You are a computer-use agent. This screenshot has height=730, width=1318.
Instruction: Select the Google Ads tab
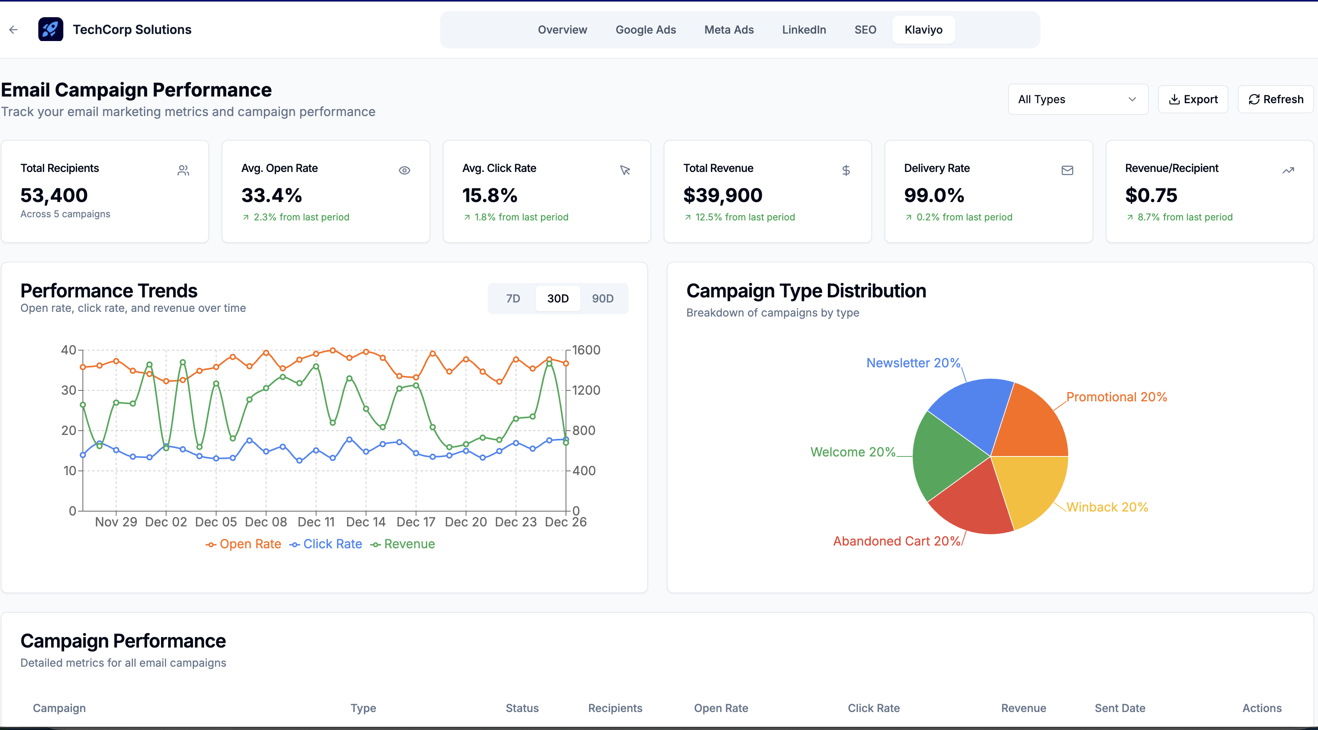tap(645, 30)
